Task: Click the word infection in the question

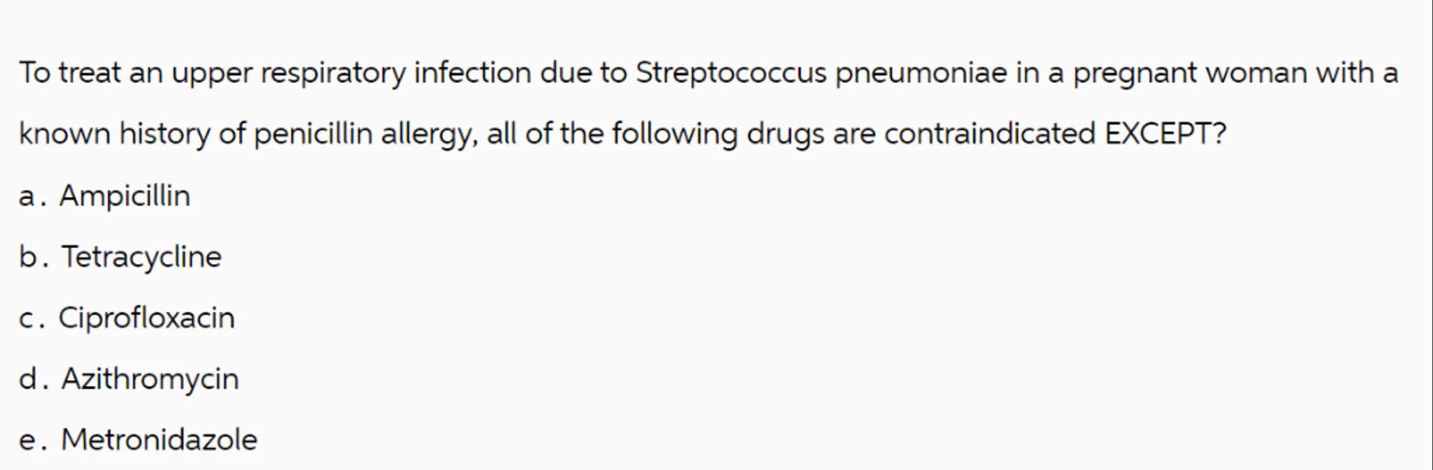Action: (x=472, y=73)
